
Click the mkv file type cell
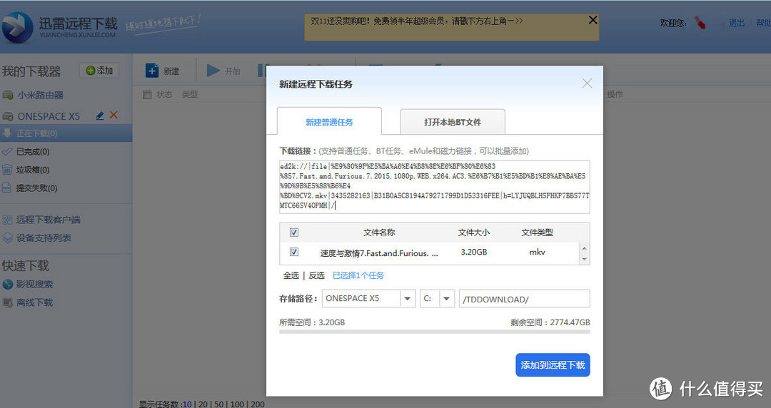tap(537, 252)
